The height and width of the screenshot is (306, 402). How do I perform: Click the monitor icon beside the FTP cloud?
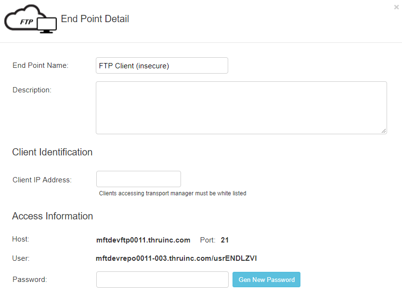[x=47, y=25]
